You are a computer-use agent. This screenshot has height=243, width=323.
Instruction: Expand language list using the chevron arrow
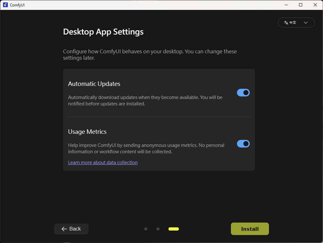[x=305, y=23]
